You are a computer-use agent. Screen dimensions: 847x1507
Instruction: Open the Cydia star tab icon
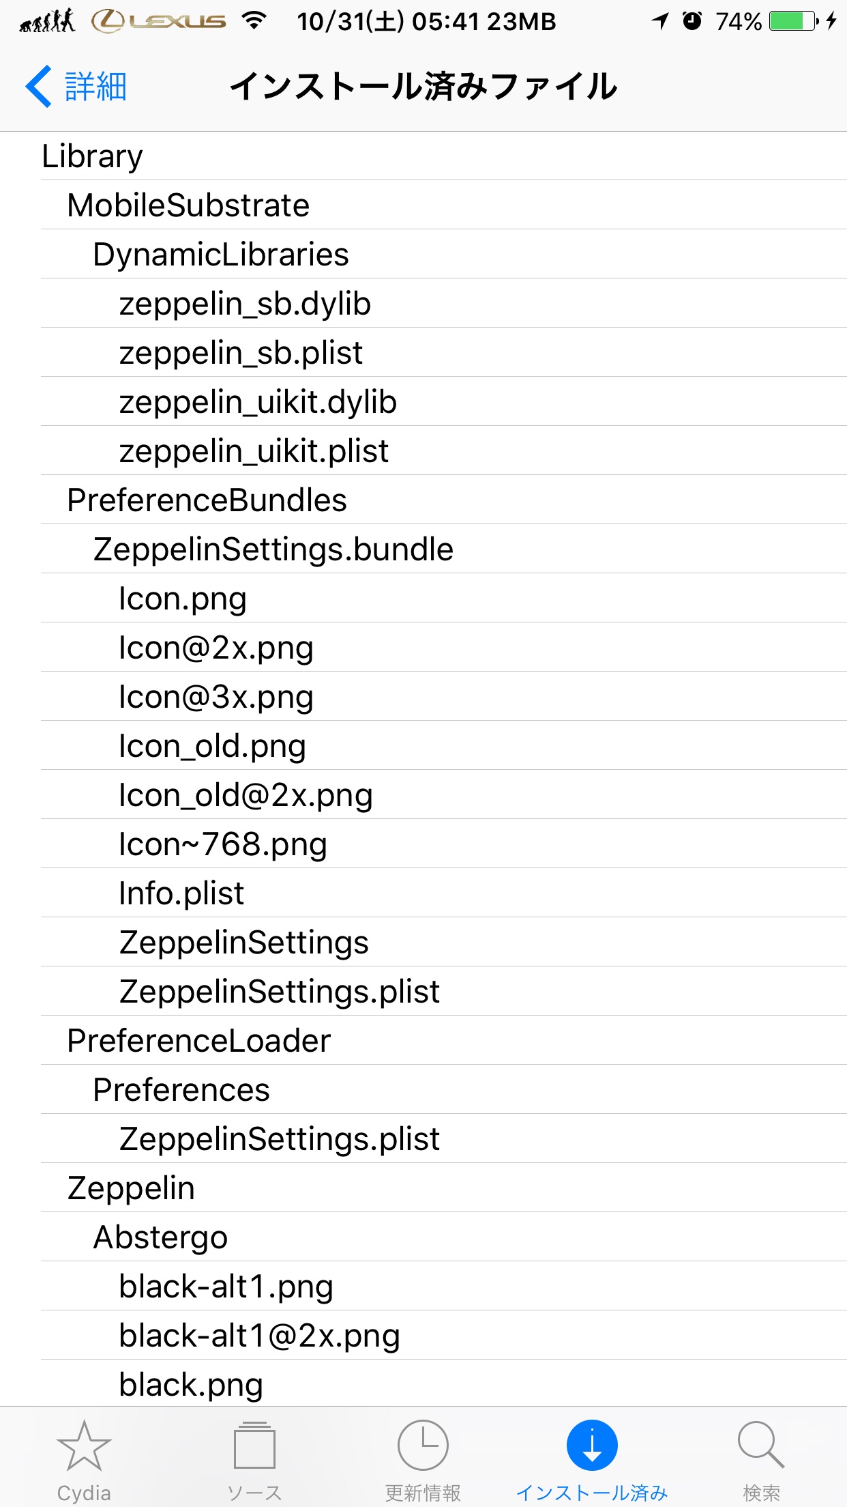click(84, 1446)
